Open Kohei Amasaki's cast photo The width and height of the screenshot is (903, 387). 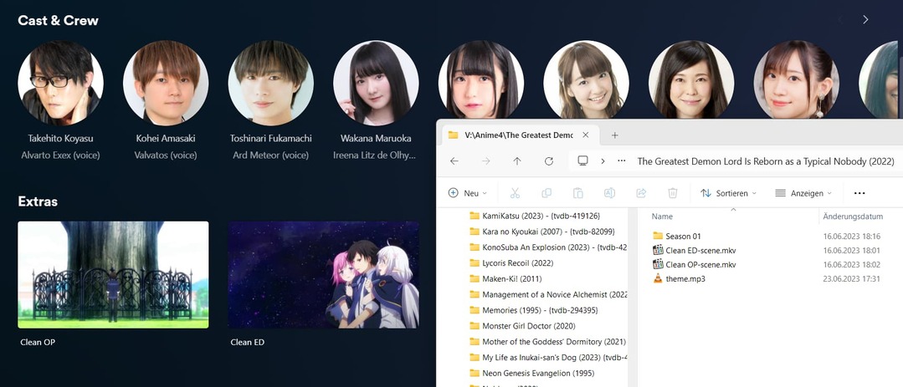166,83
